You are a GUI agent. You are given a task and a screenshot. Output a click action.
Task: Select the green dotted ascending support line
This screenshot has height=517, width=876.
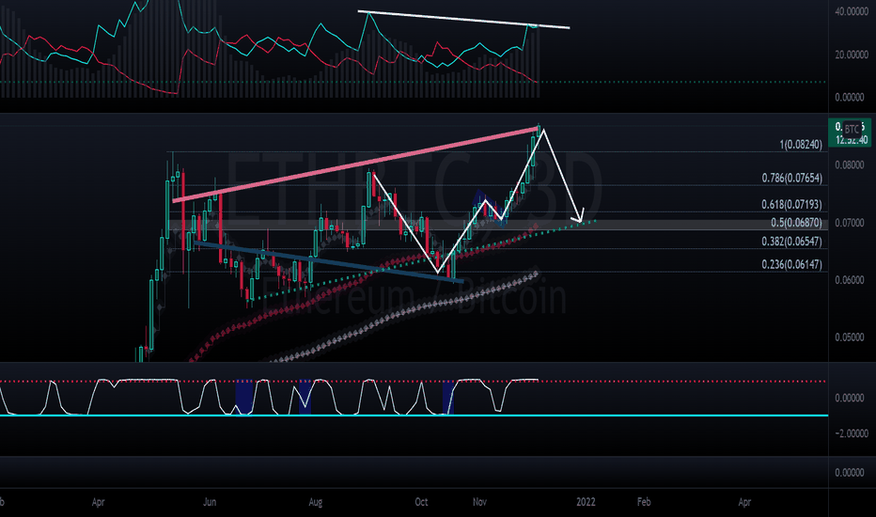click(422, 260)
